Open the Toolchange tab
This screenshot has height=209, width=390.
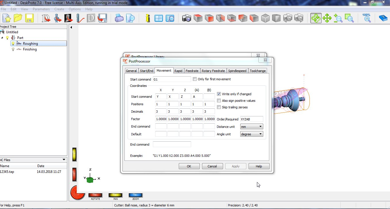(258, 71)
